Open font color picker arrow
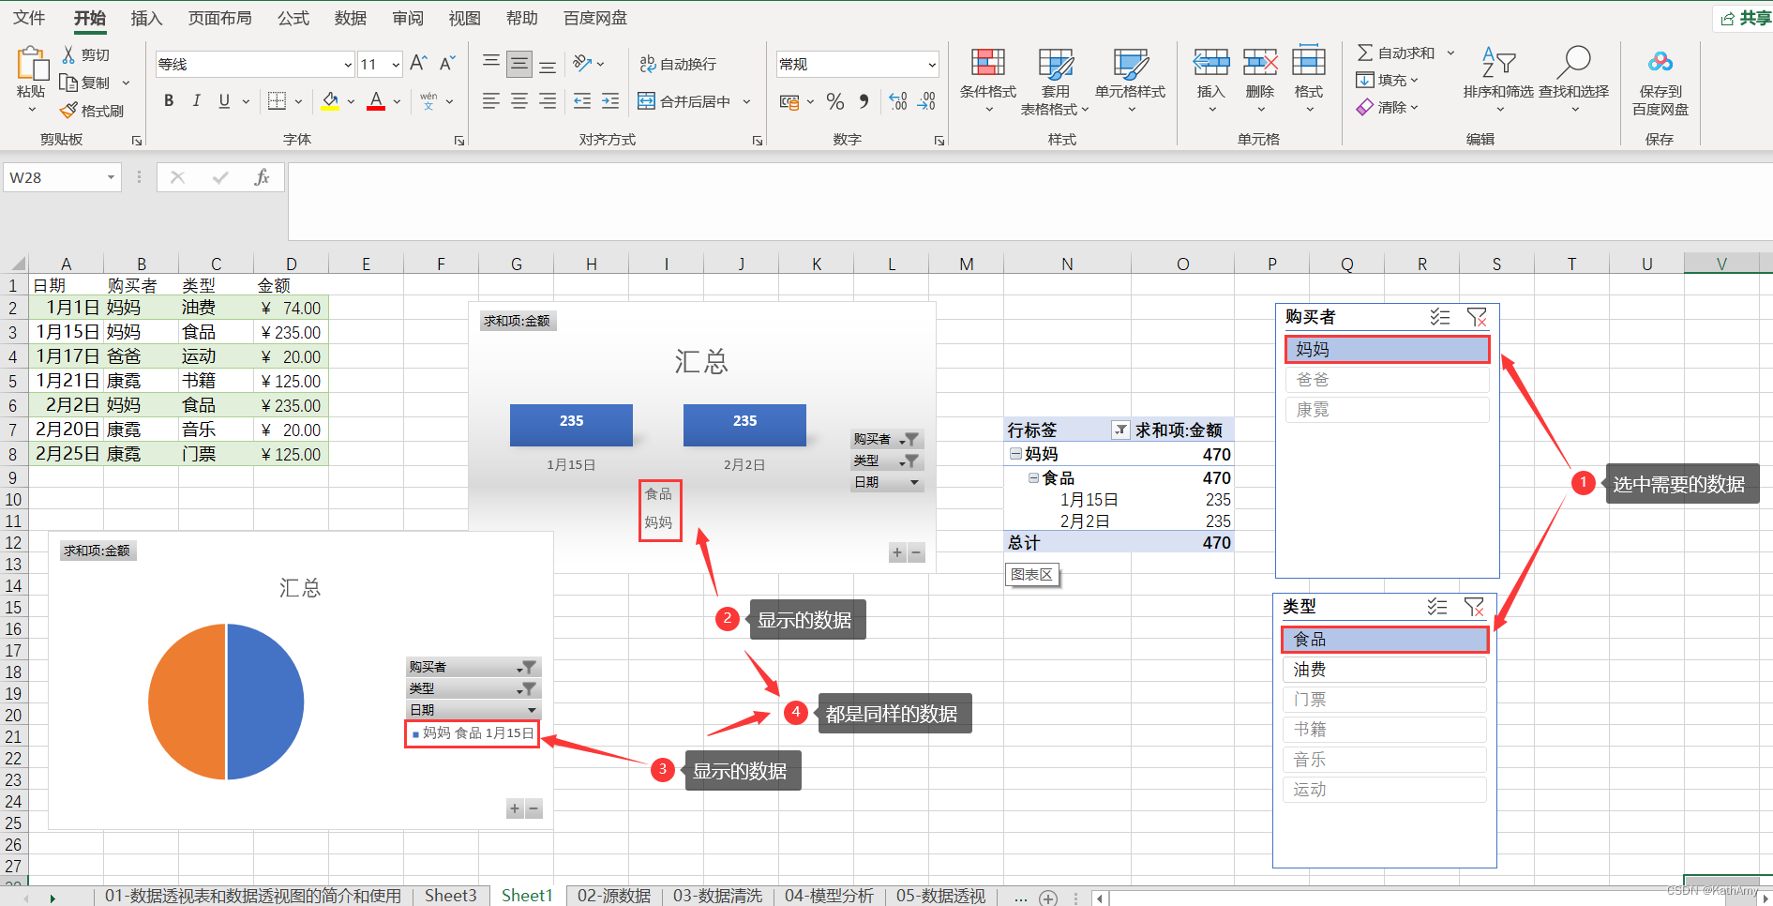 398,101
